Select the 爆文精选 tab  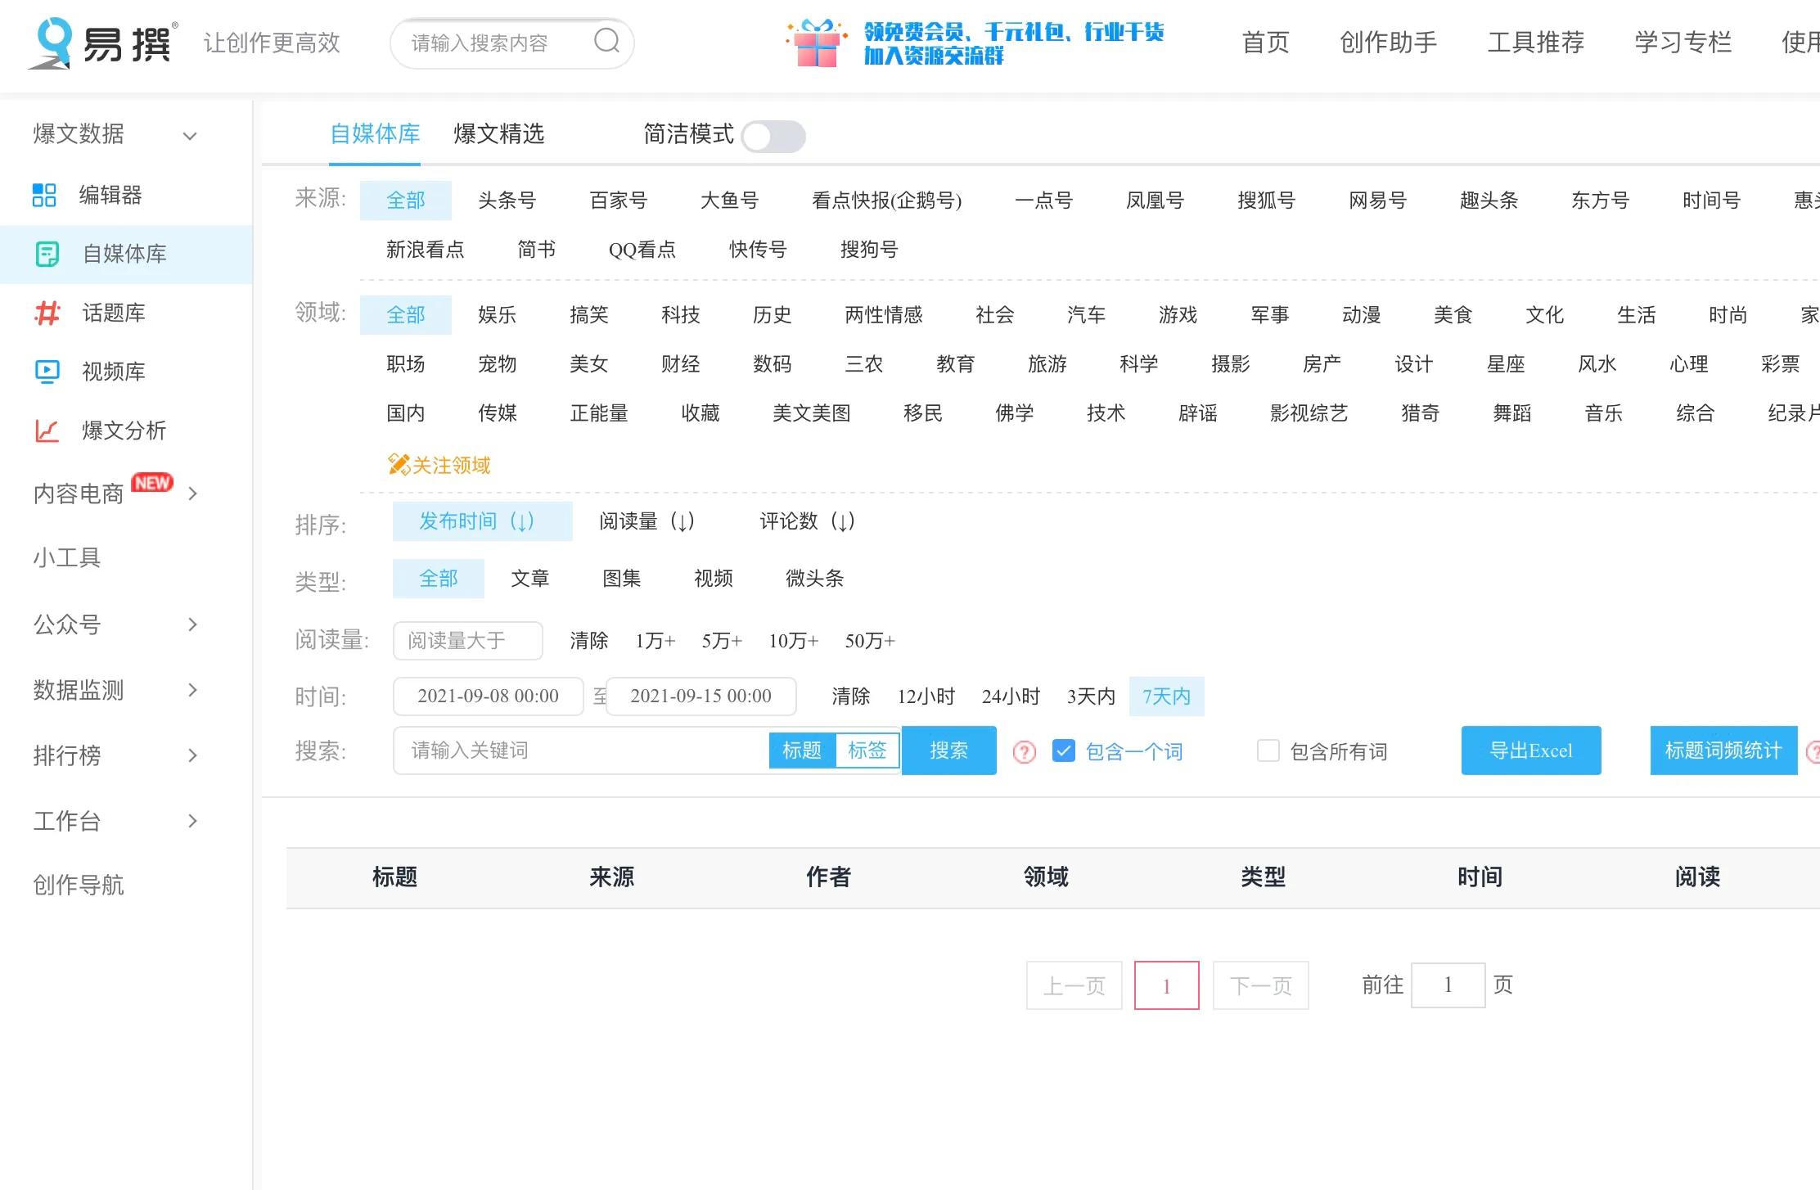tap(498, 133)
